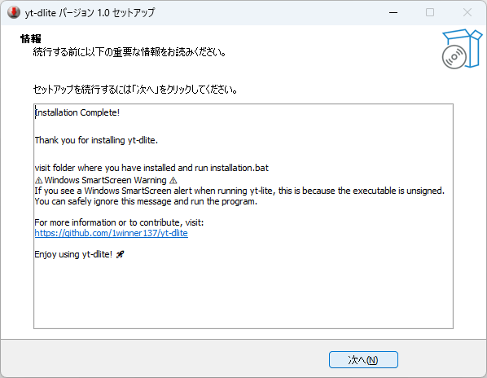Viewport: 487px width, 378px height.
Task: Click the warning triangle after the word "Warning"
Action: [x=173, y=181]
